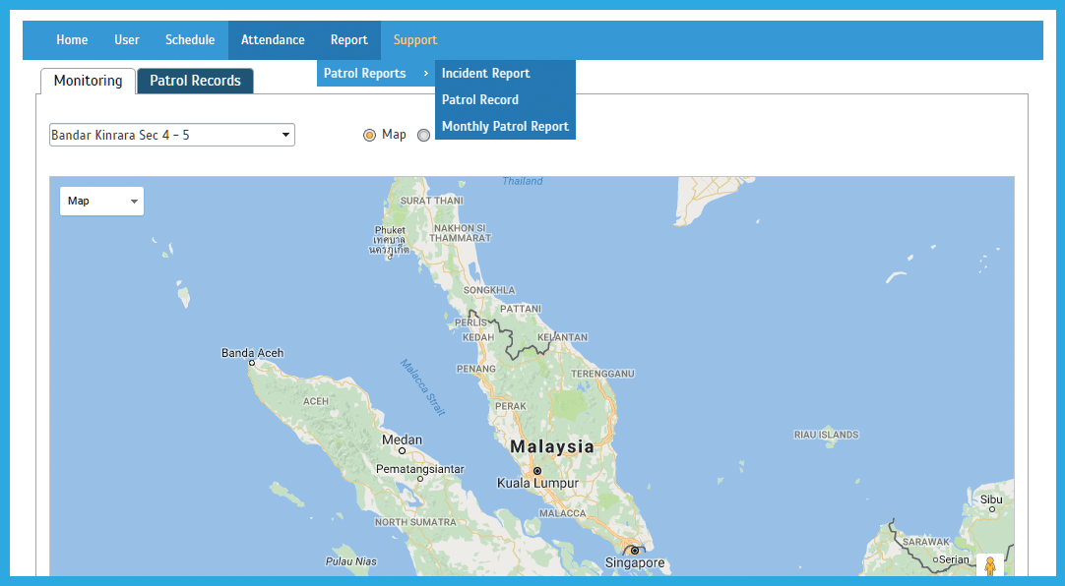Image resolution: width=1065 pixels, height=586 pixels.
Task: Click the Banda Aceh city marker
Action: click(x=251, y=363)
